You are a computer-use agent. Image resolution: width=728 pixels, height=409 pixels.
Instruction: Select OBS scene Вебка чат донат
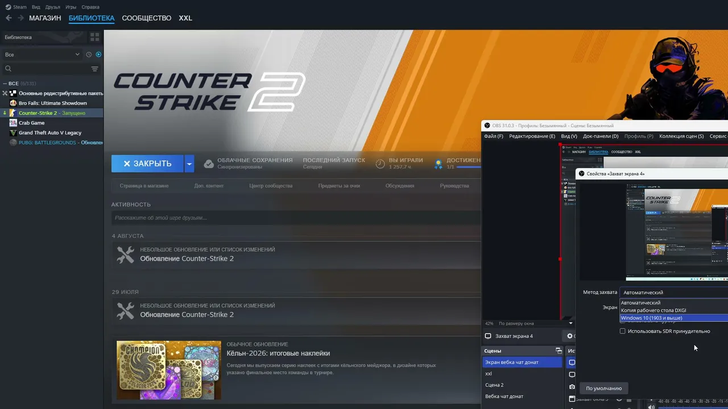coord(522,397)
